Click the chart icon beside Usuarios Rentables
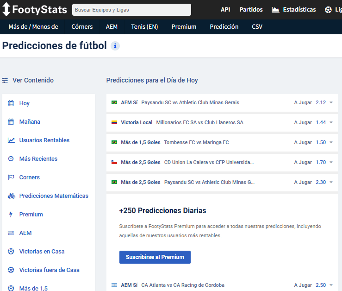Screen dimensions: 342x291 click(11, 140)
